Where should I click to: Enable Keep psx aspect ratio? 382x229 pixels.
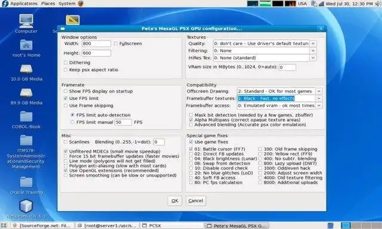(x=66, y=70)
